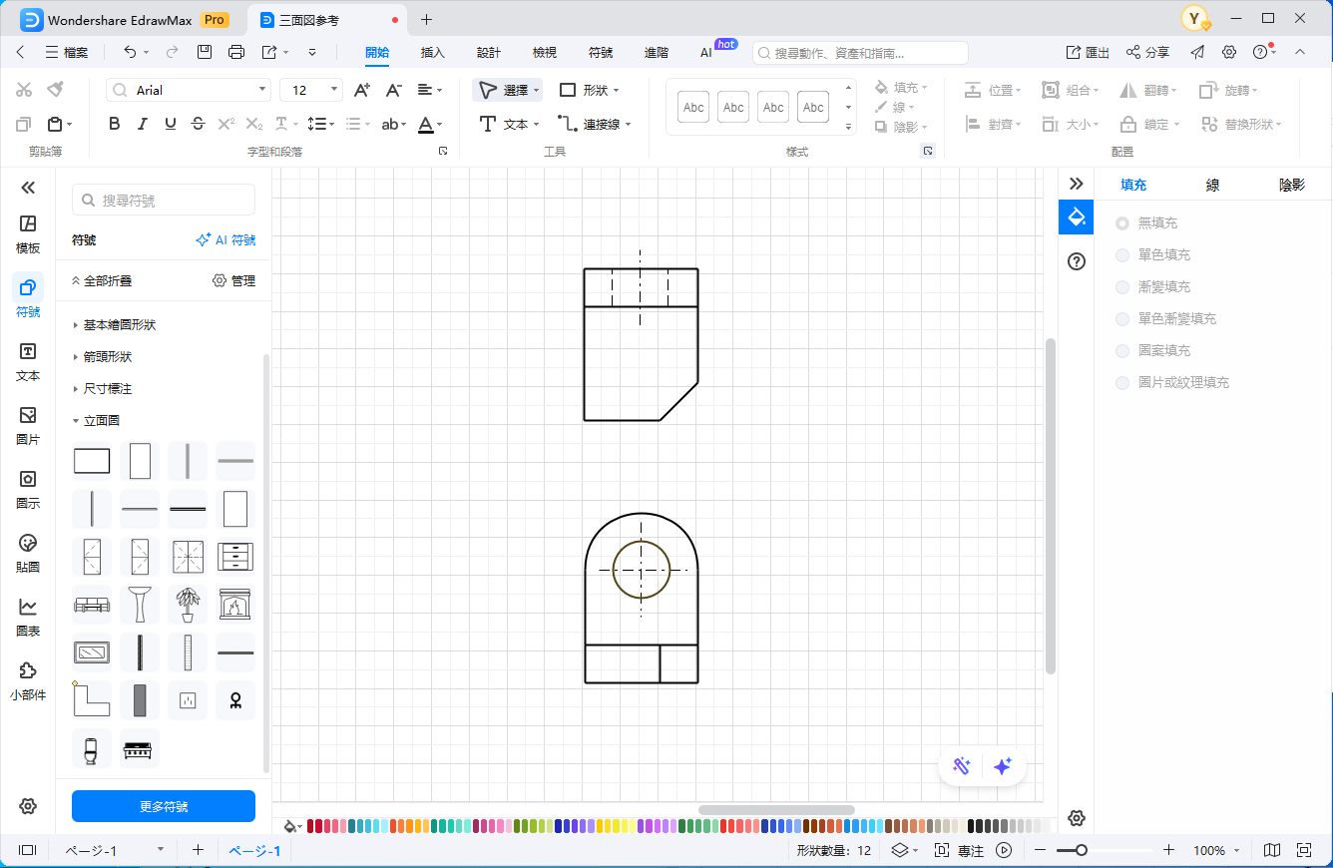Click the Print icon in toolbar
1333x868 pixels.
tap(236, 52)
